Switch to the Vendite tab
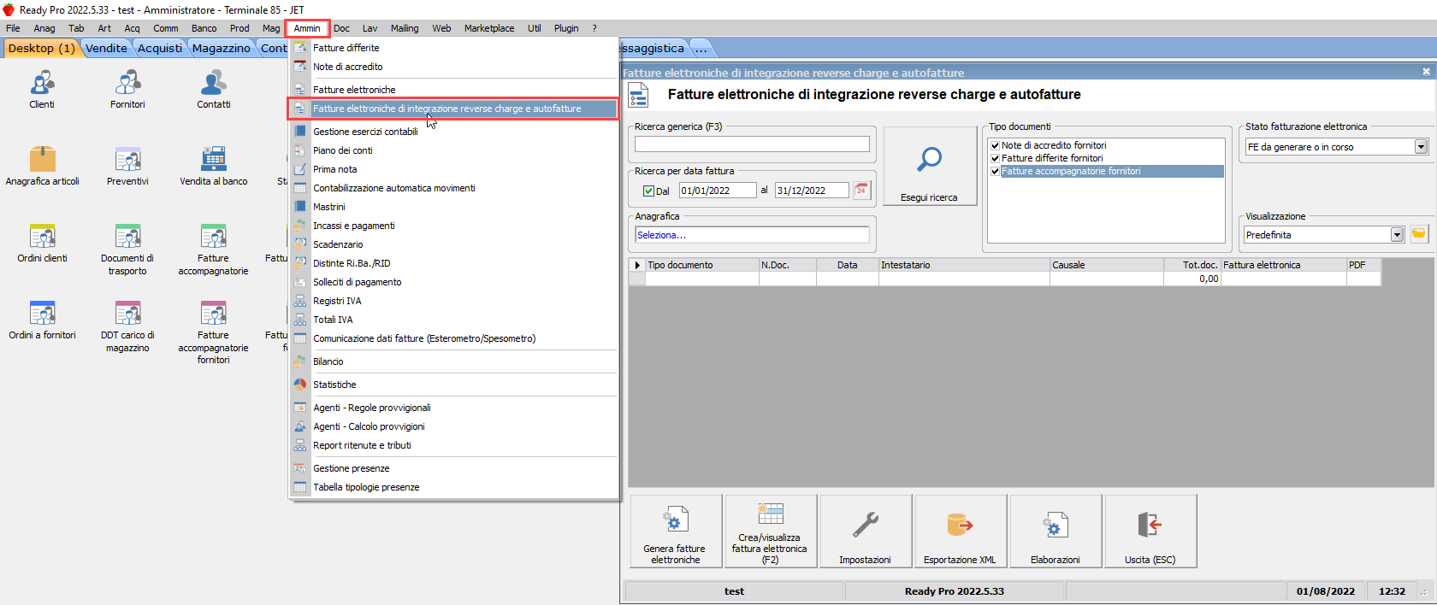Screen dimensions: 1437x605 106,48
